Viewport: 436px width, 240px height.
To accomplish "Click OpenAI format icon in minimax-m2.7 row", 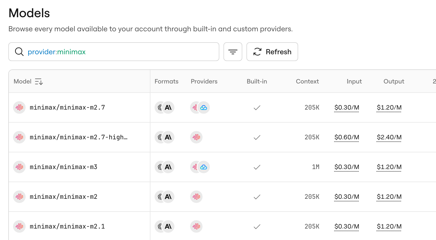I will pos(160,107).
